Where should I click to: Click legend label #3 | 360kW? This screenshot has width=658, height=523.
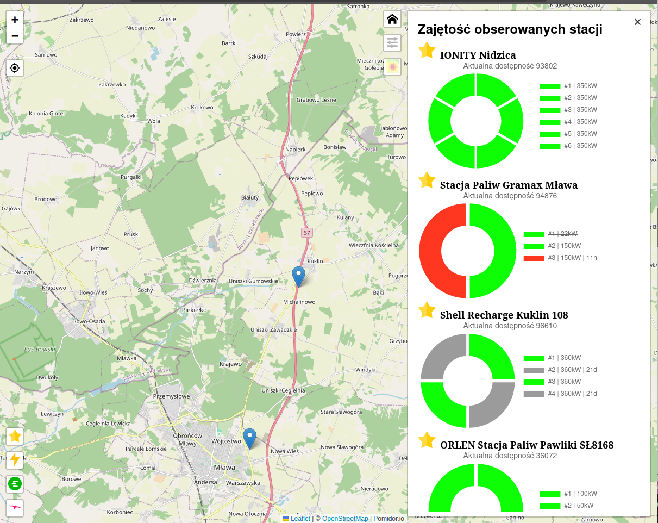[x=564, y=382]
